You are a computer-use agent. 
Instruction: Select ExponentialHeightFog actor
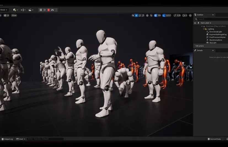tap(218, 35)
